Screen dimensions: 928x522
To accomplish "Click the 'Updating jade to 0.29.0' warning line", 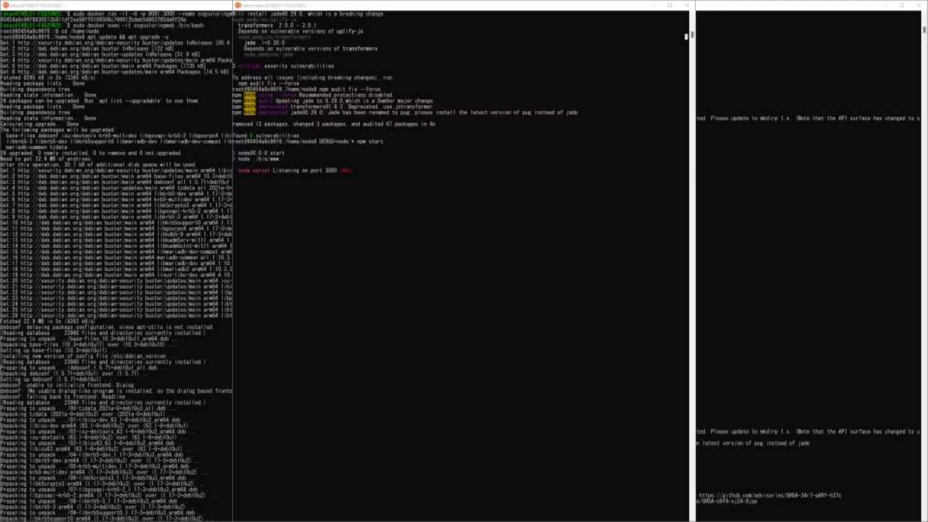I will [x=333, y=101].
